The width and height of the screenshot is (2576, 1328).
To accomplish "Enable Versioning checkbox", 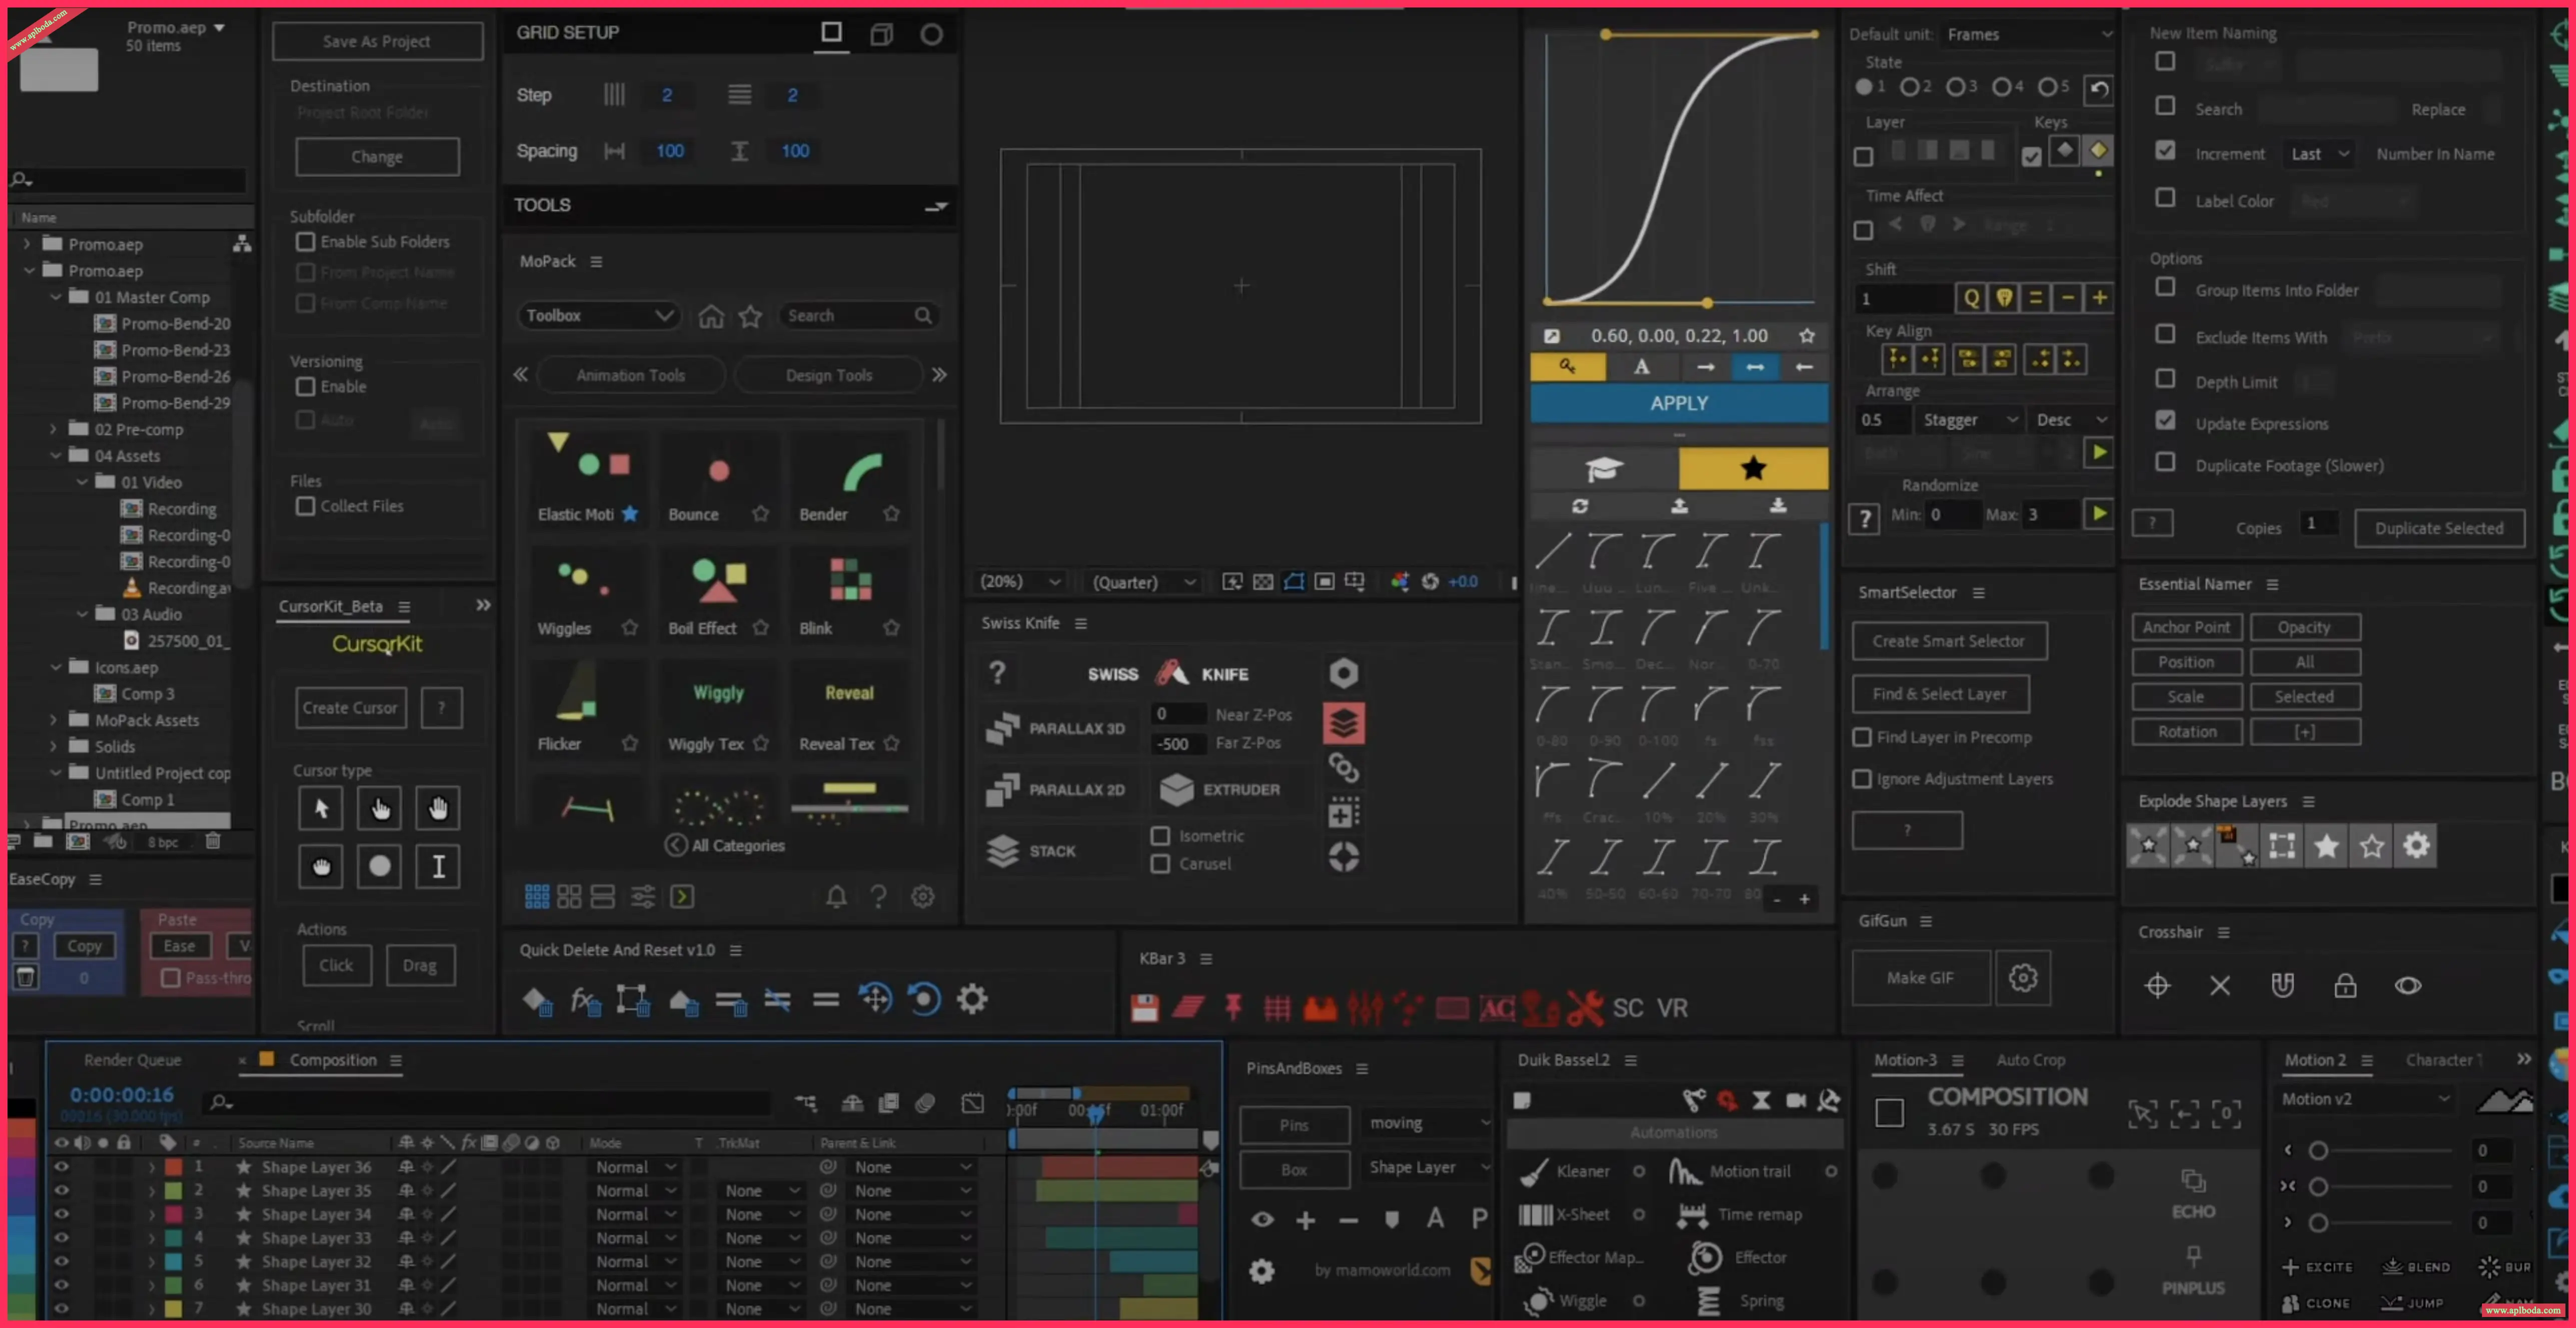I will [x=305, y=386].
